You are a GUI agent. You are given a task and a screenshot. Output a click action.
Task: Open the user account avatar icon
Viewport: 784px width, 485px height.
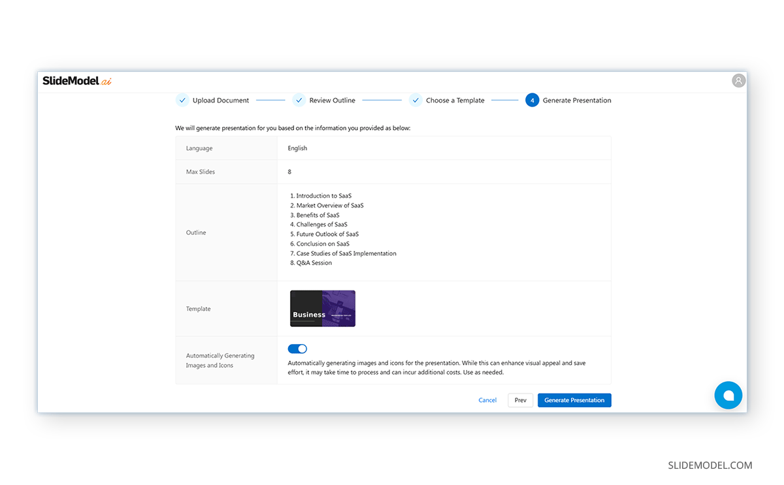pos(738,80)
